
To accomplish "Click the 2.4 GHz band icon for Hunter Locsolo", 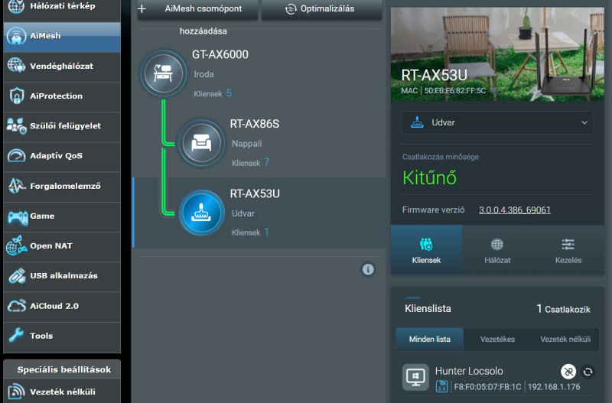I will (441, 386).
